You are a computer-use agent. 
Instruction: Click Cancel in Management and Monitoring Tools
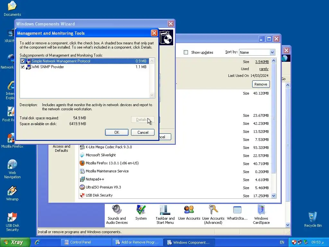click(143, 132)
